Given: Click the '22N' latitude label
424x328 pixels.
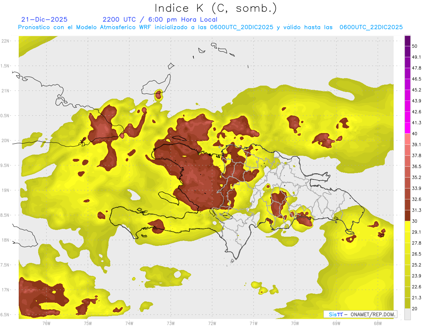Looking at the screenshot, I should [x=6, y=41].
